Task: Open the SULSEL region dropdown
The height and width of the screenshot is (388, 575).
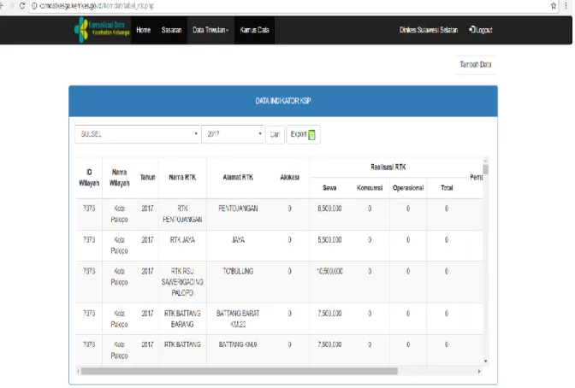Action: point(138,134)
